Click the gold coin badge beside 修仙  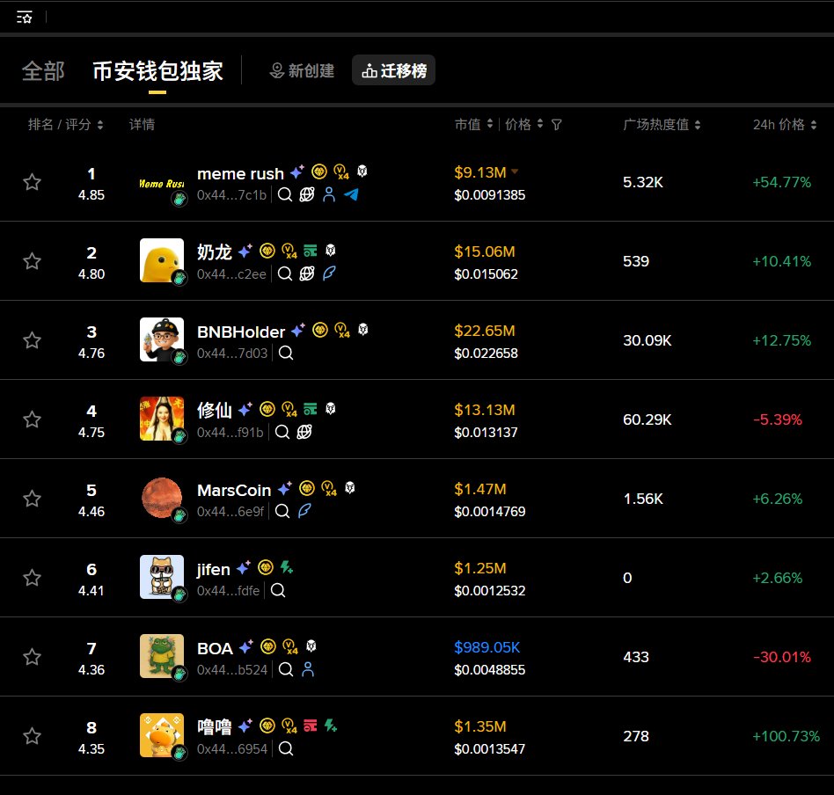[267, 409]
